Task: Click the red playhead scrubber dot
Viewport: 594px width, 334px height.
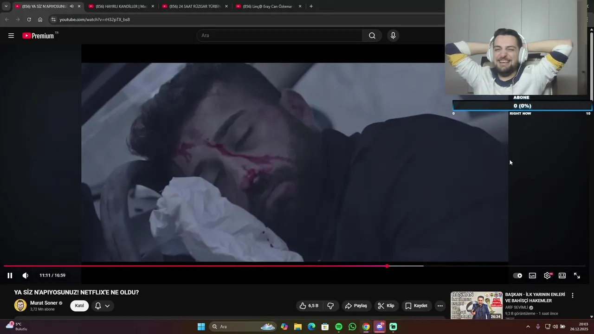Action: pyautogui.click(x=387, y=266)
